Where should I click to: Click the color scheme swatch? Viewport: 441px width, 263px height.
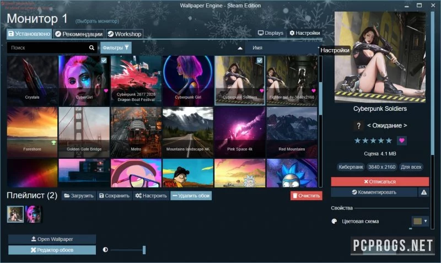click(417, 221)
